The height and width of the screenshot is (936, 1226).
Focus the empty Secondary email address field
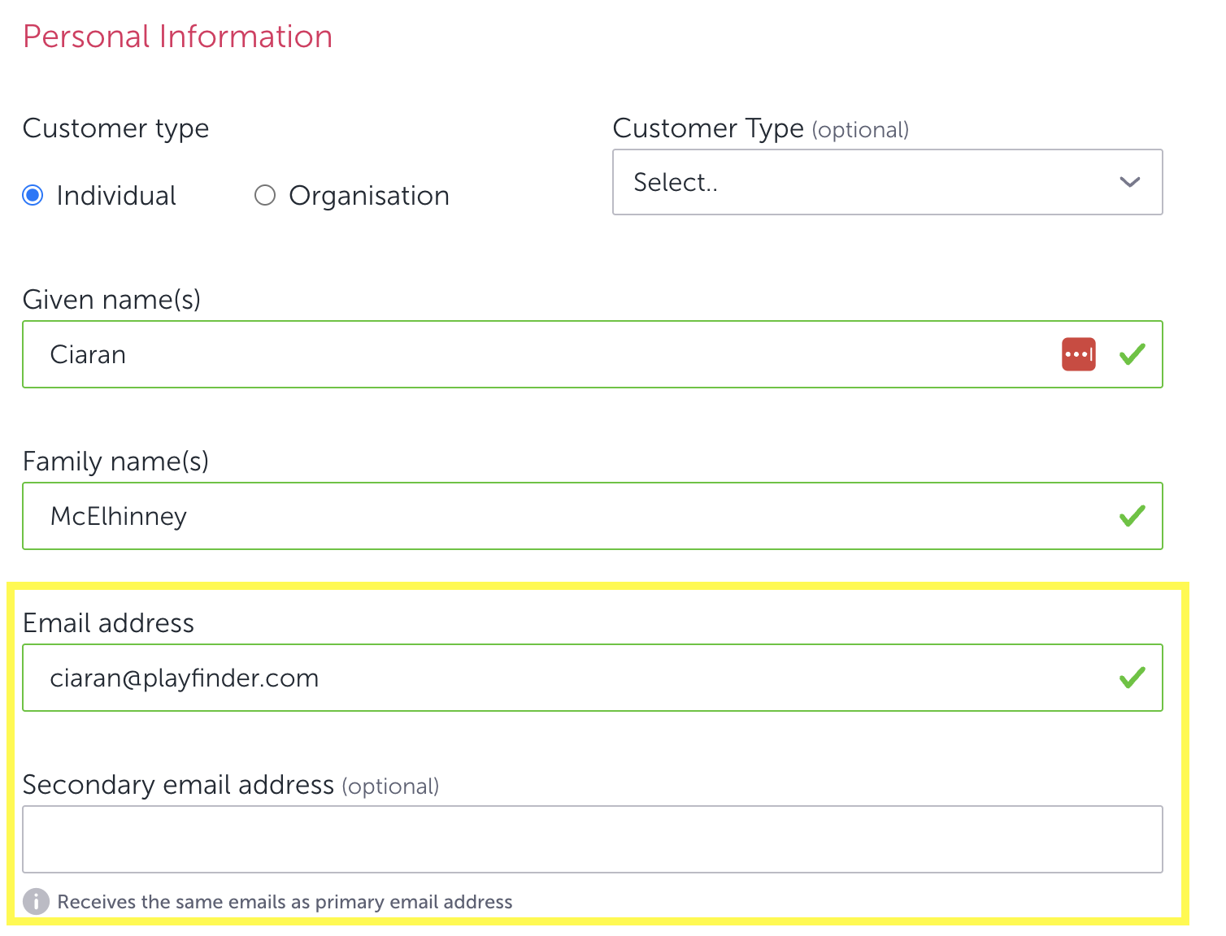tap(592, 839)
